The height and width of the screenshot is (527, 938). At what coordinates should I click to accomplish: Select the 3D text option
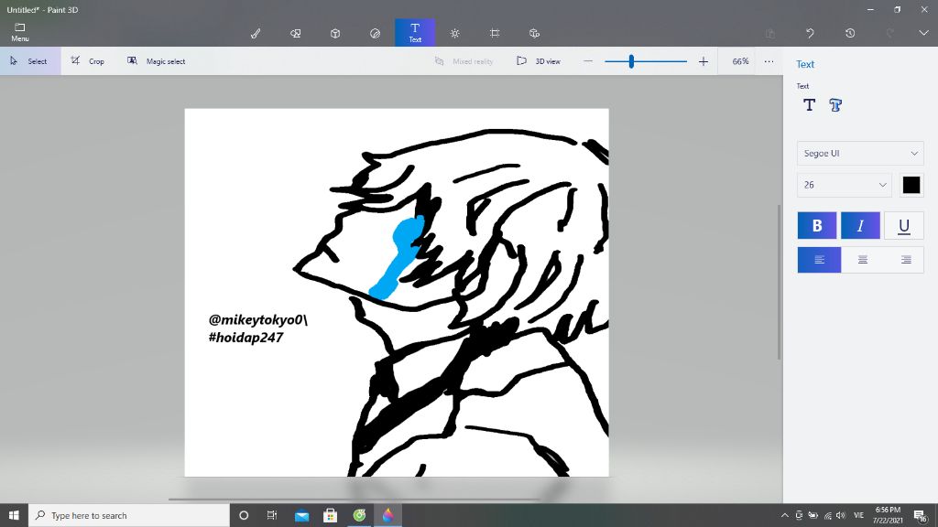click(834, 105)
